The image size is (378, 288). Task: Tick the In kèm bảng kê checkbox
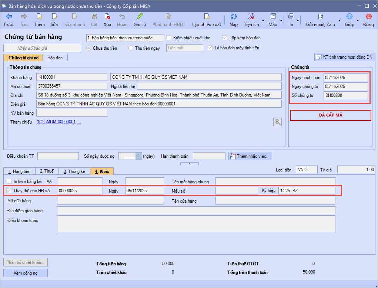pos(9,181)
